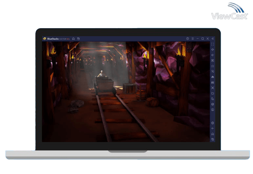253x174 pixels.
Task: Take a screenshot using sidebar icon
Action: [213, 88]
